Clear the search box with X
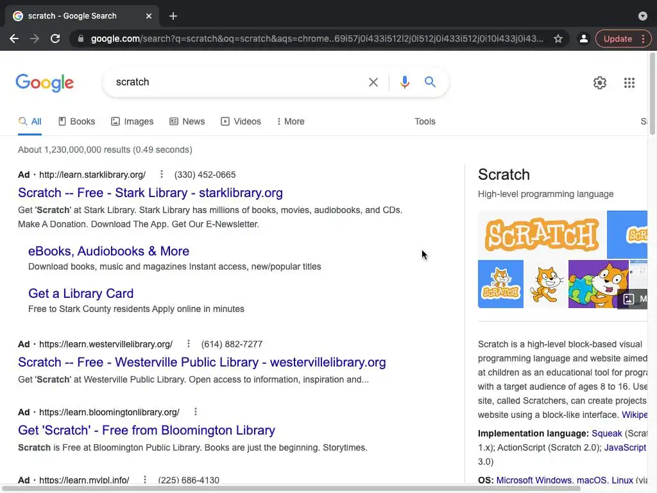Image resolution: width=657 pixels, height=493 pixels. (x=373, y=82)
